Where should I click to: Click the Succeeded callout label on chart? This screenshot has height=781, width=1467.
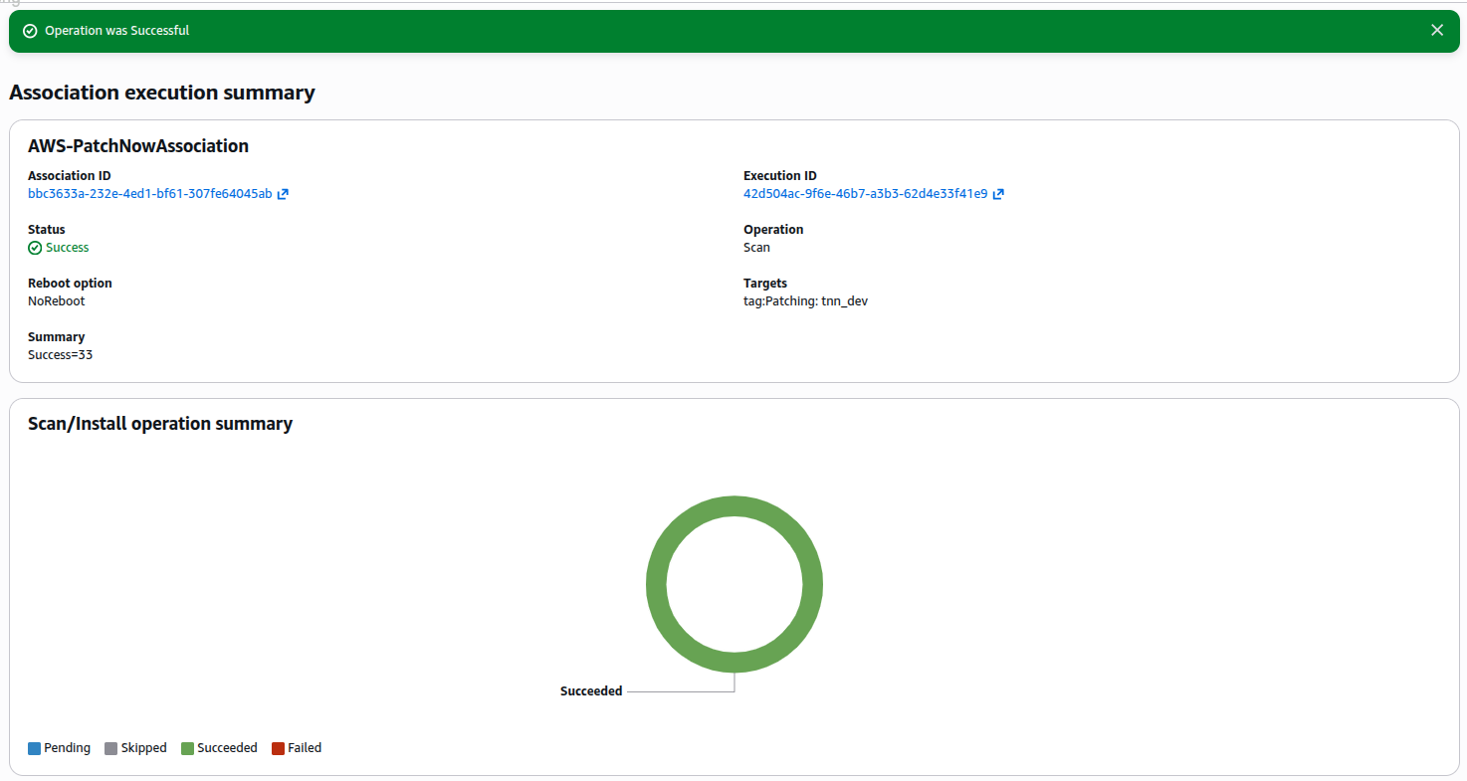click(591, 691)
